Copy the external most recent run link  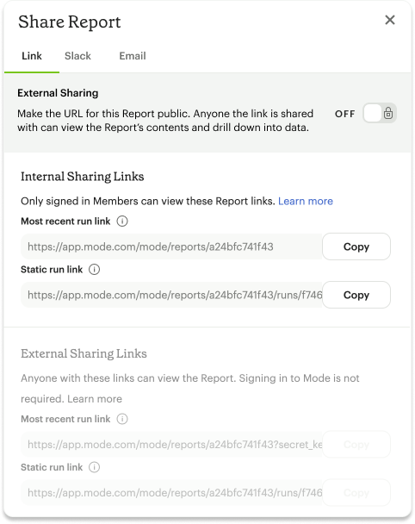point(356,445)
